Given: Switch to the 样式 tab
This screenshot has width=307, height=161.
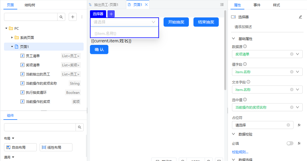Looking at the screenshot, I should [277, 5].
